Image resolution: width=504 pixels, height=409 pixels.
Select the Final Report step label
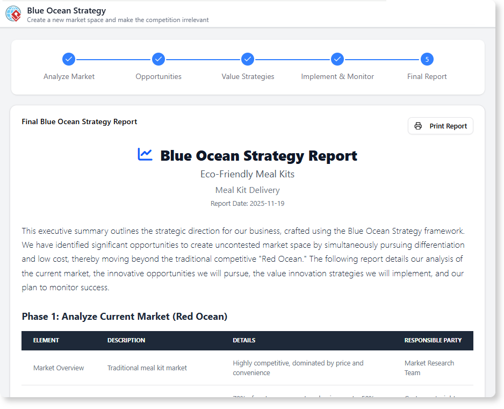[427, 76]
